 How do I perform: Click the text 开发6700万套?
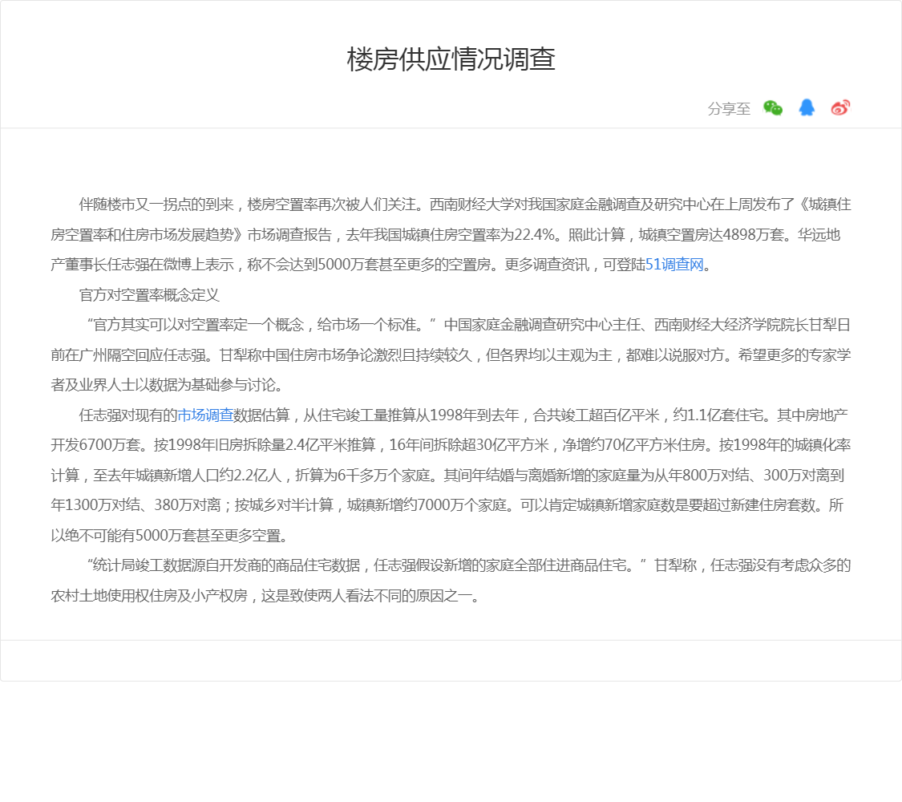click(95, 445)
